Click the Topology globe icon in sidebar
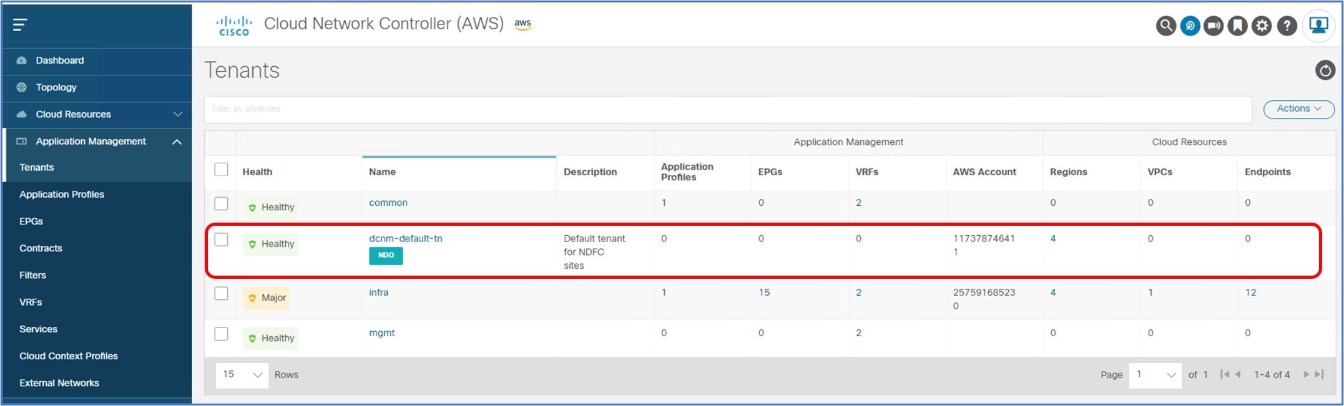The height and width of the screenshot is (406, 1344). pos(22,87)
